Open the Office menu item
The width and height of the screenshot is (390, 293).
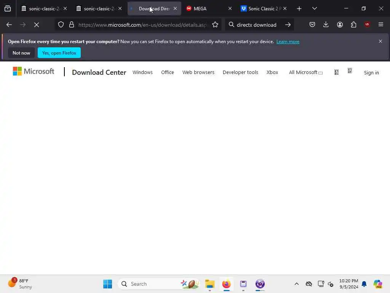coord(168,72)
